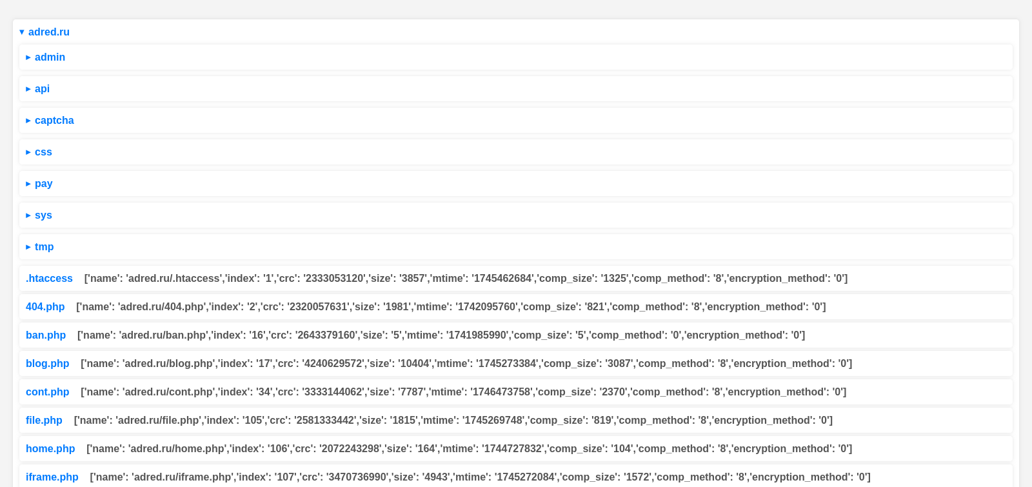
Task: Select the ban.php file link
Action: coord(46,335)
